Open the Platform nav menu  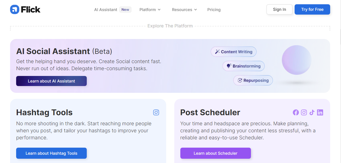coord(150,10)
